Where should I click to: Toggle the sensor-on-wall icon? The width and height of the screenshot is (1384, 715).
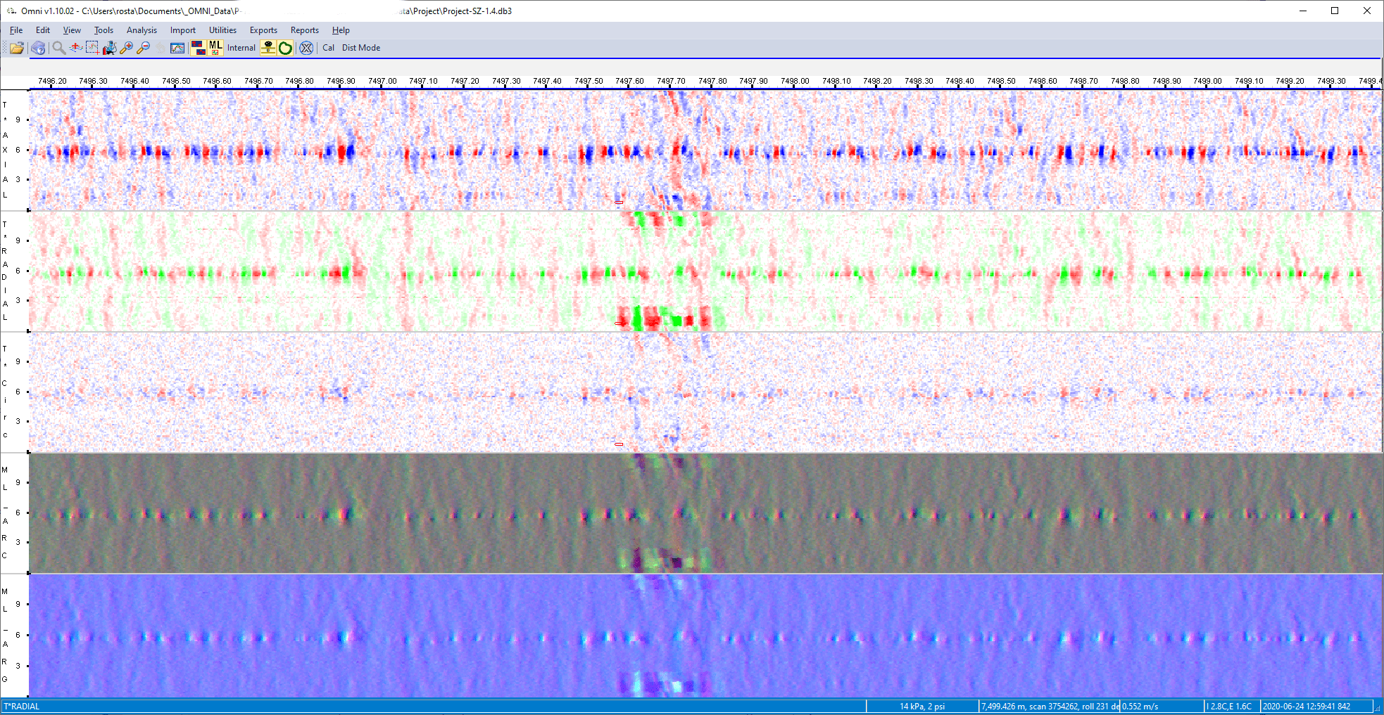pyautogui.click(x=268, y=48)
